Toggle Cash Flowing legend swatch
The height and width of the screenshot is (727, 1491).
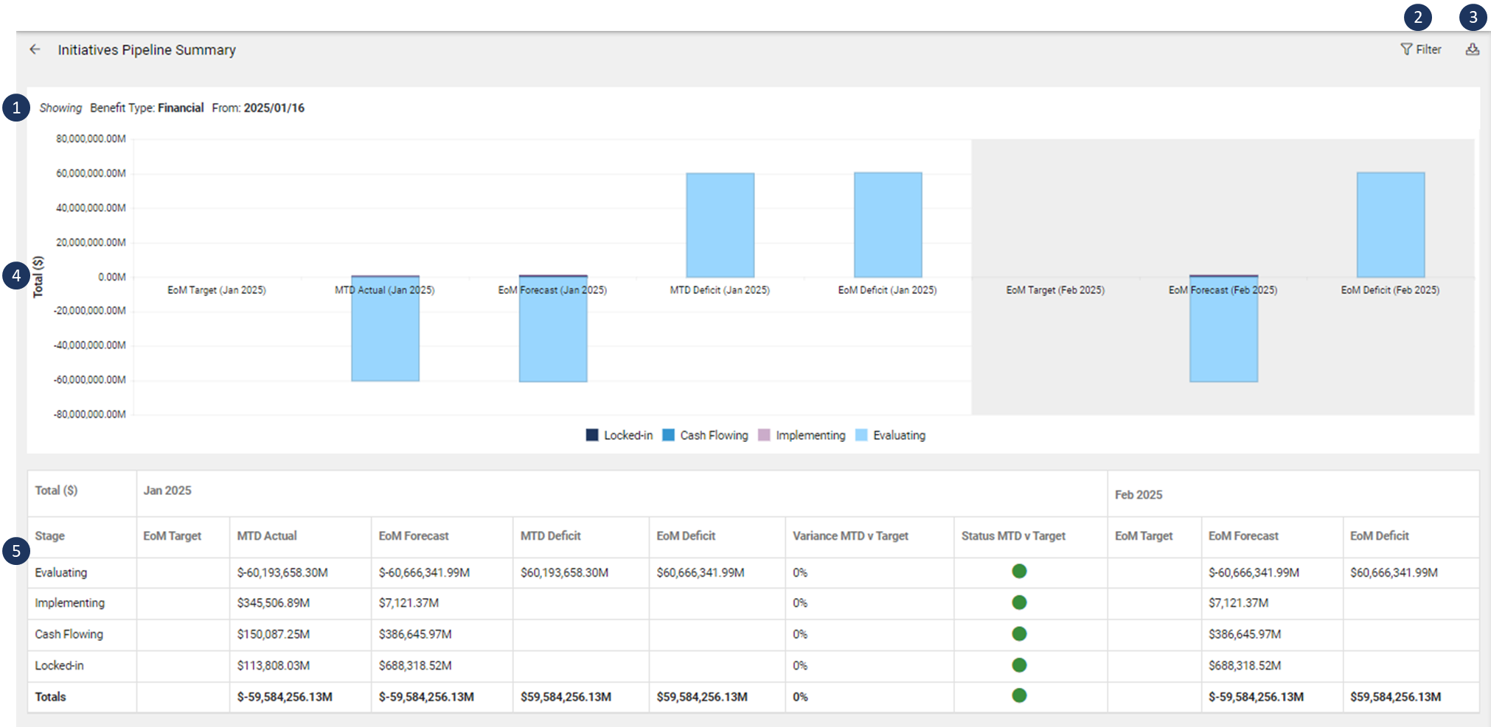click(668, 435)
